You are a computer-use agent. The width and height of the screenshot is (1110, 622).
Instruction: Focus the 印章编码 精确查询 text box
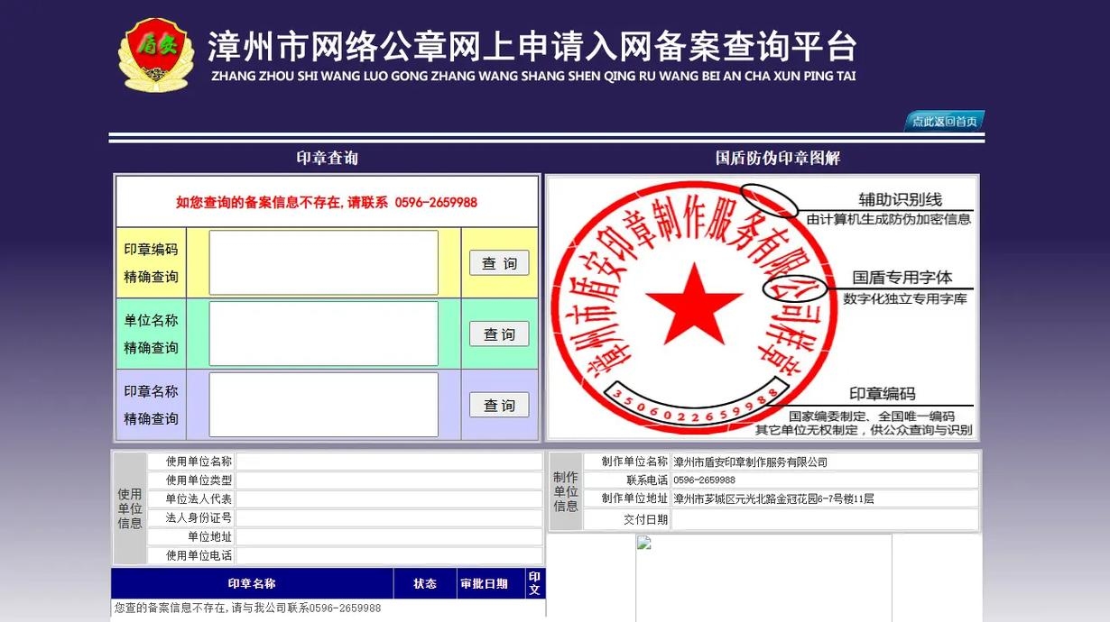(323, 262)
